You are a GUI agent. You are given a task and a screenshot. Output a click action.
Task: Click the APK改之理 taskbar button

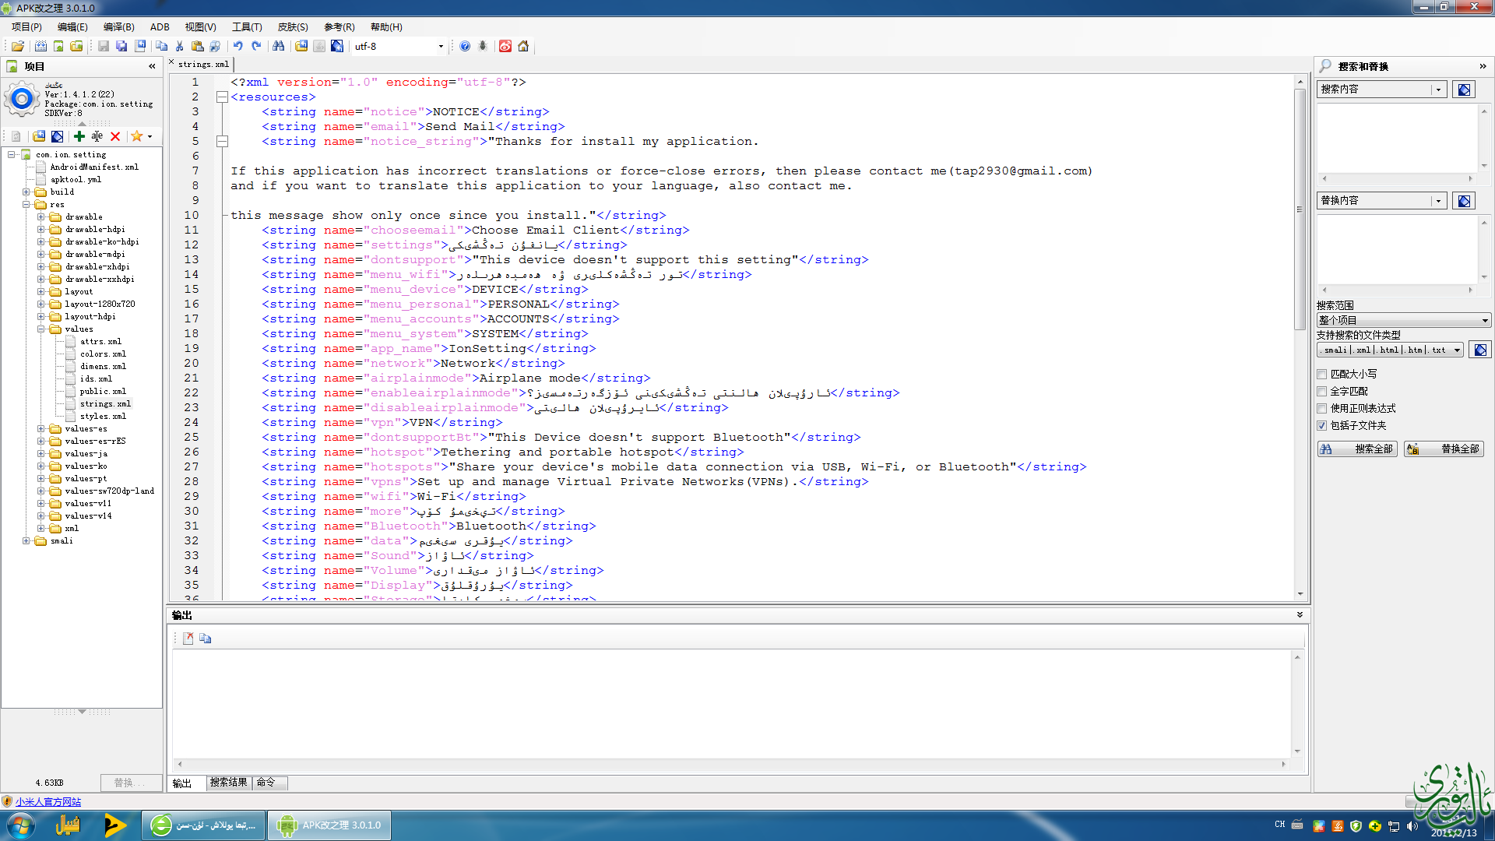pyautogui.click(x=329, y=825)
